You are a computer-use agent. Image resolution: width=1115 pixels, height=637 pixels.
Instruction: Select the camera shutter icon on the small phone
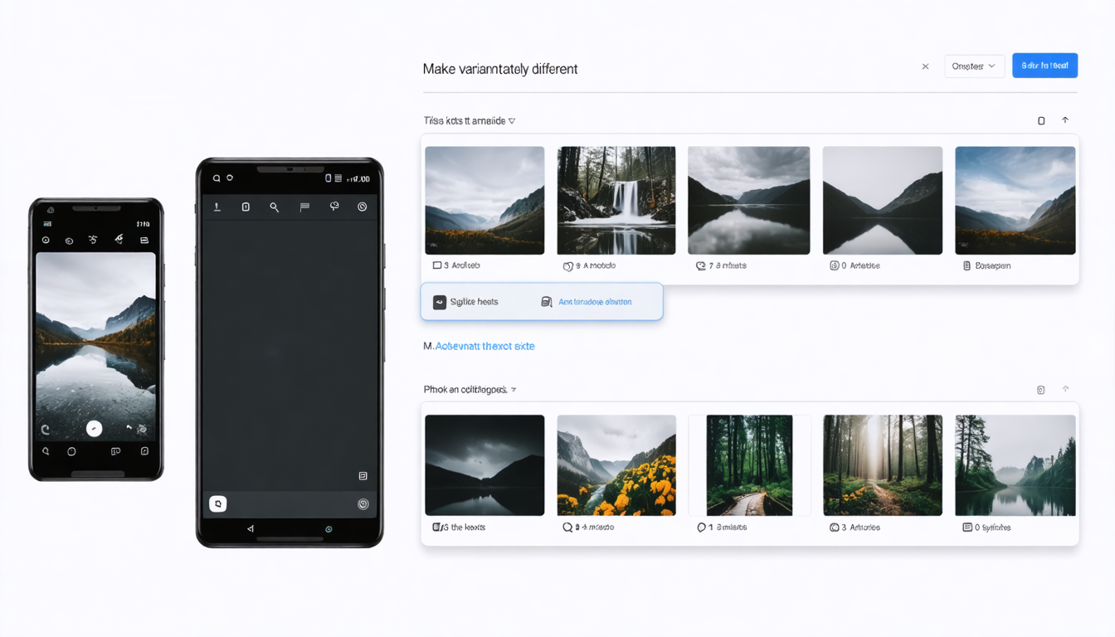coord(94,429)
